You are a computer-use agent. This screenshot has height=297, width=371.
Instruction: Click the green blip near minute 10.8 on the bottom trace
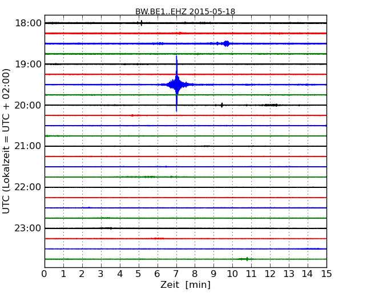pyautogui.click(x=247, y=259)
